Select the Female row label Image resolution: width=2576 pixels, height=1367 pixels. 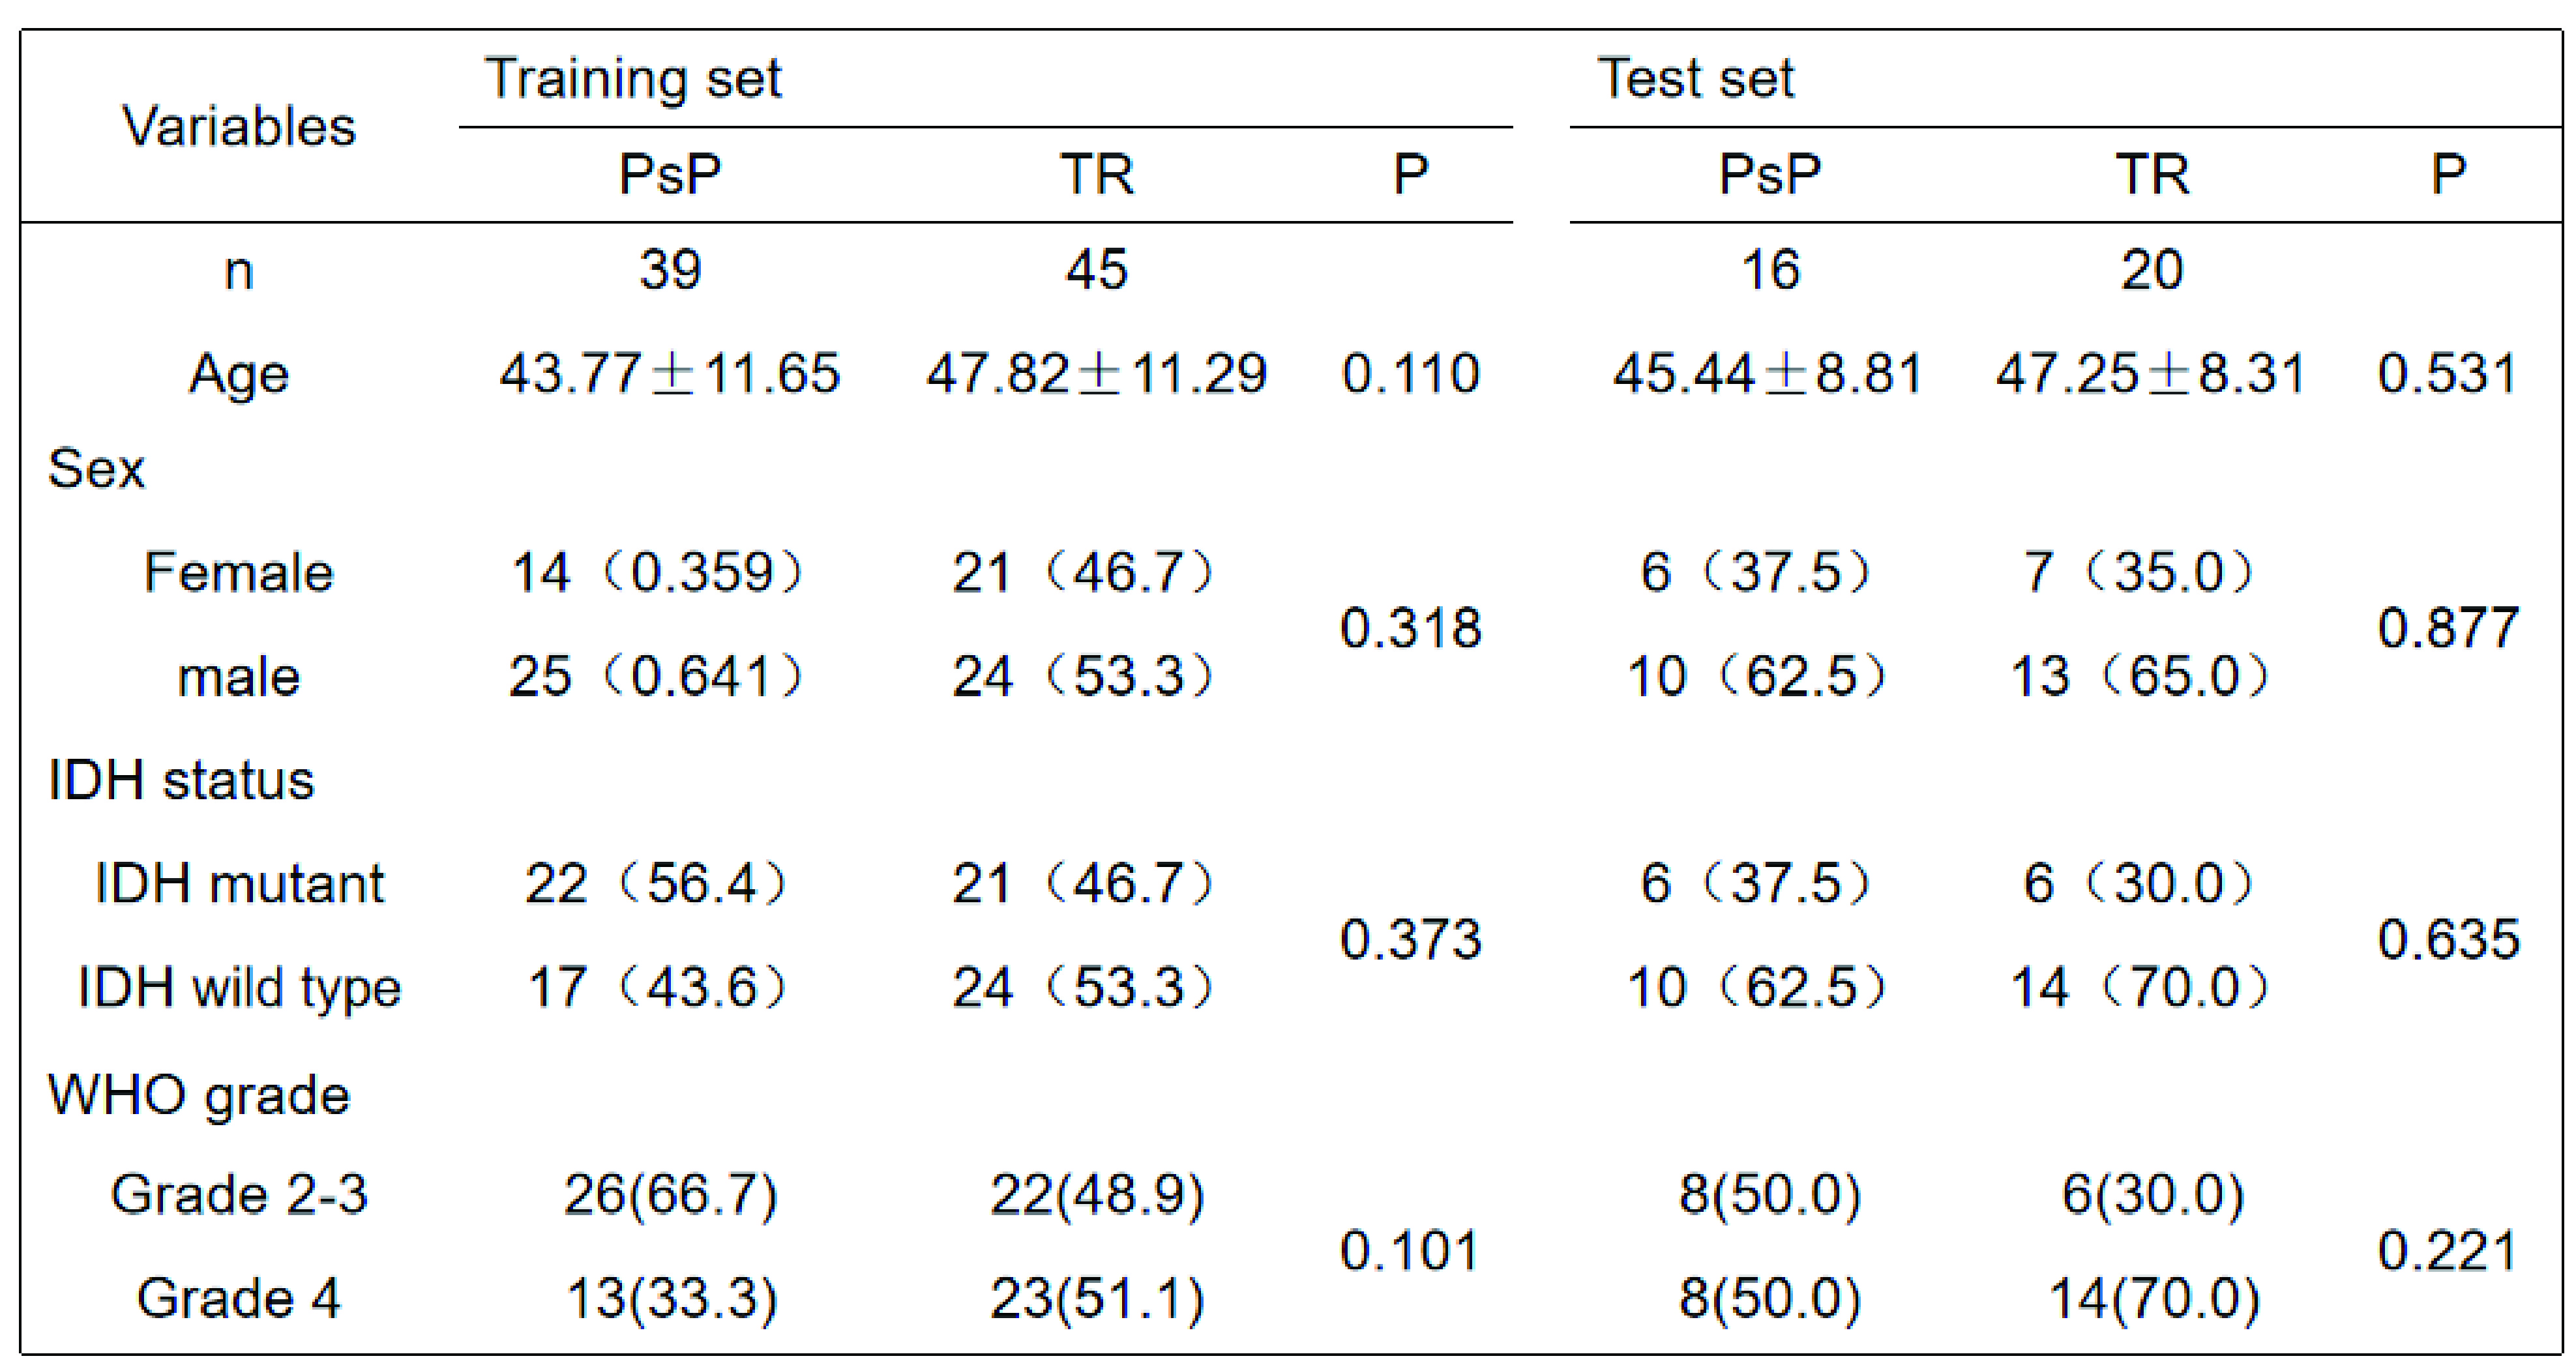click(239, 573)
